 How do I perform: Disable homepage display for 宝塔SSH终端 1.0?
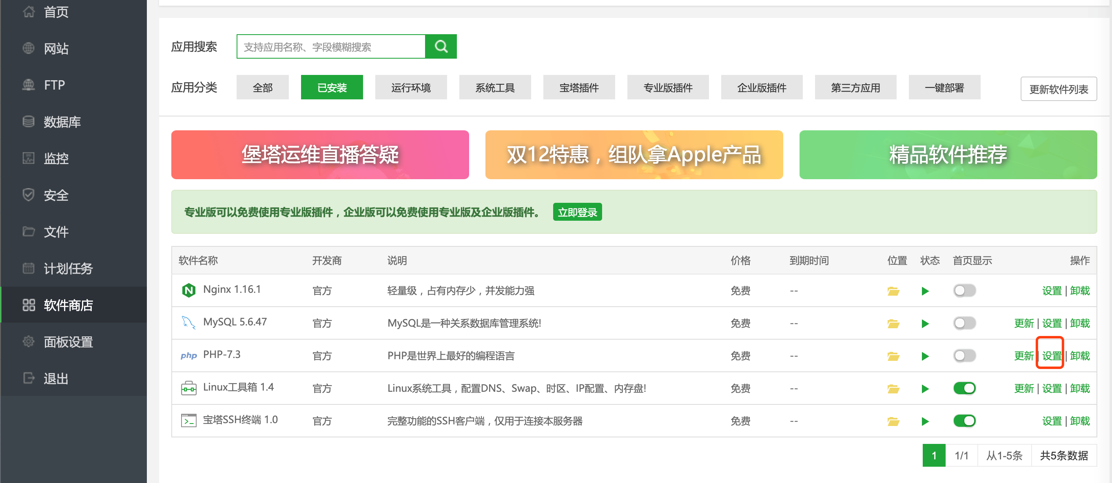click(x=964, y=421)
